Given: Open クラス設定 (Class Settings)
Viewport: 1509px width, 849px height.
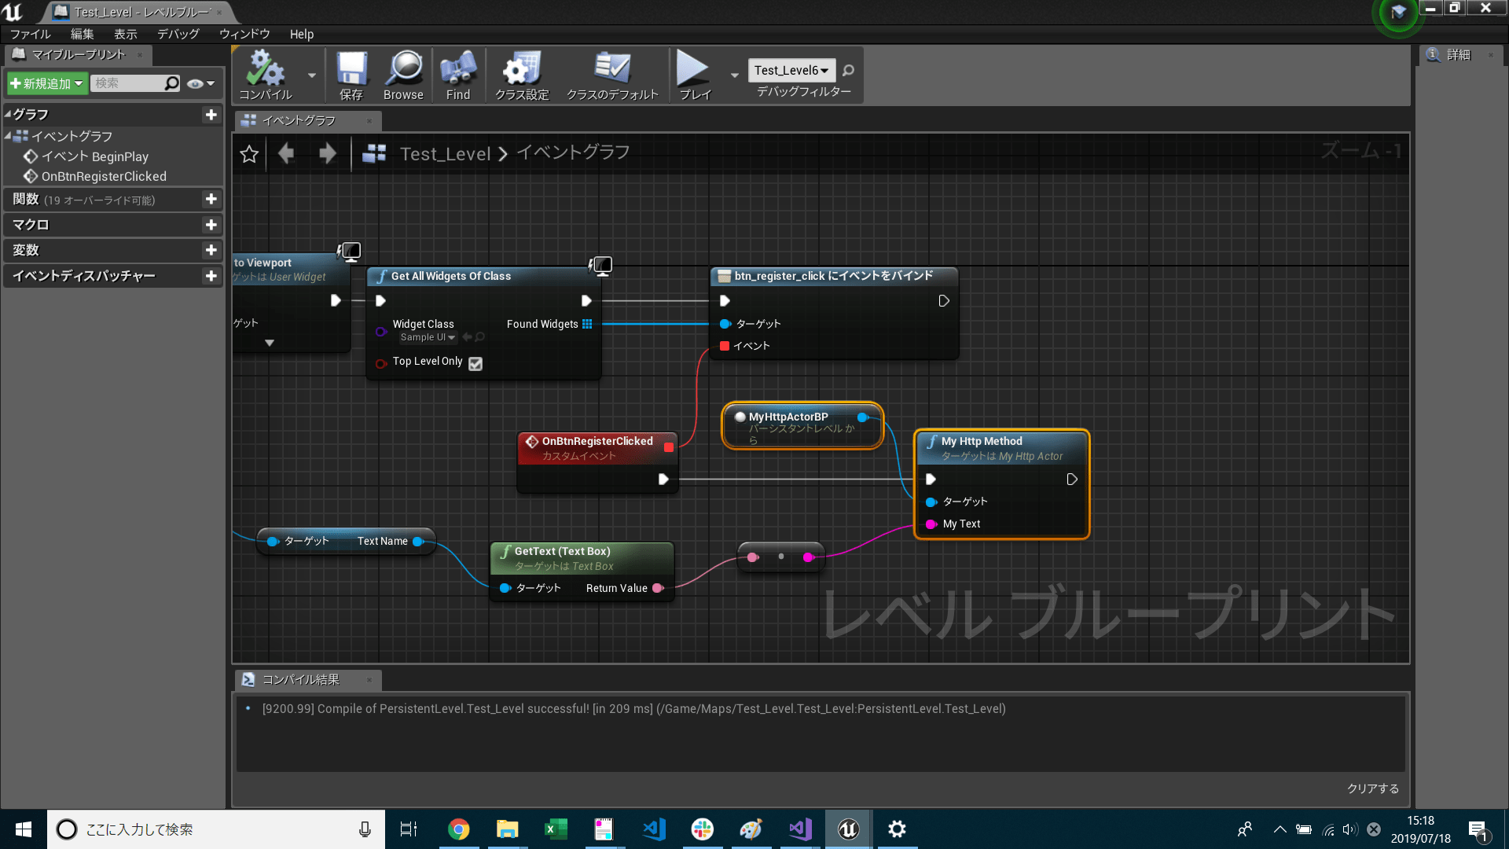Looking at the screenshot, I should (x=522, y=75).
